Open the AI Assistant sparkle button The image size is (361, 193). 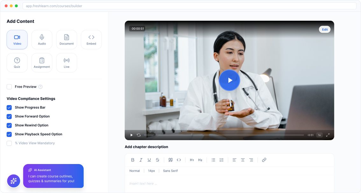click(x=14, y=181)
